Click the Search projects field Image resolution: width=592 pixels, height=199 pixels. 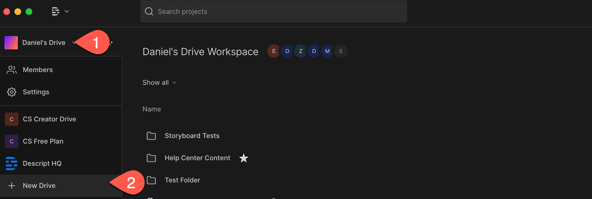274,11
